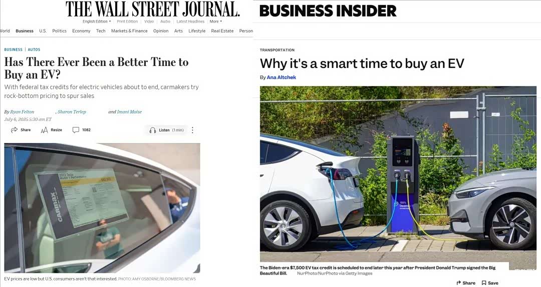Click the WSJ Share arrow icon
The height and width of the screenshot is (287, 541).
pos(14,130)
